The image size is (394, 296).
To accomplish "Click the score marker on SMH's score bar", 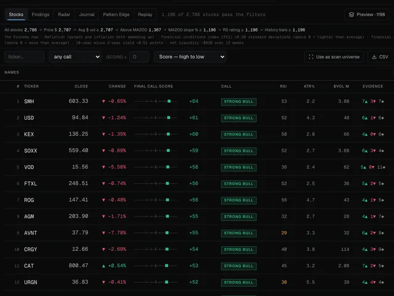I will (x=169, y=101).
